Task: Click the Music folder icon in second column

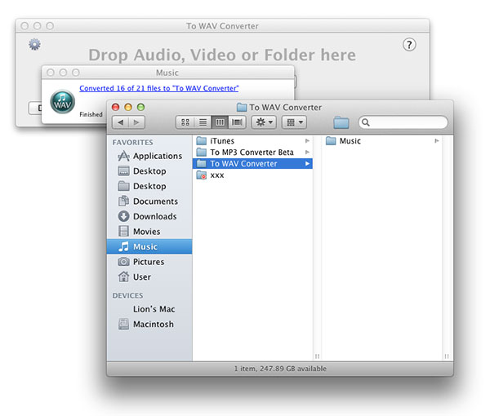Action: pos(331,141)
